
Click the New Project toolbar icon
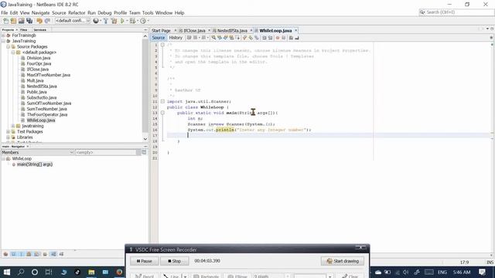tap(13, 21)
